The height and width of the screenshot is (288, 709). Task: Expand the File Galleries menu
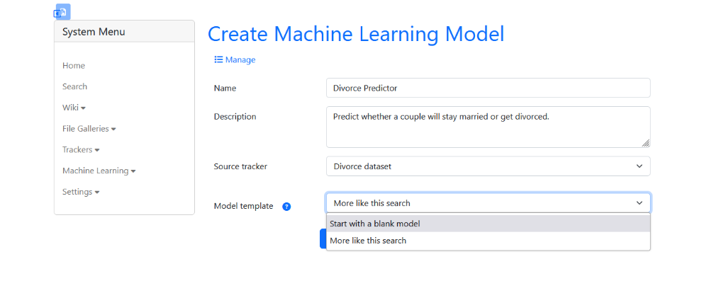(89, 129)
